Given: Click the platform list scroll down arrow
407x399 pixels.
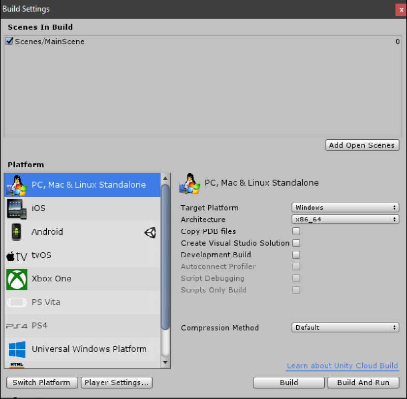Looking at the screenshot, I should tap(165, 363).
